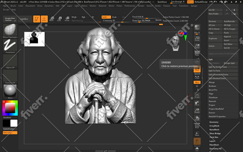The width and height of the screenshot is (243, 152).
Task: Toggle the Mrgb channel button
Action: (x=74, y=17)
